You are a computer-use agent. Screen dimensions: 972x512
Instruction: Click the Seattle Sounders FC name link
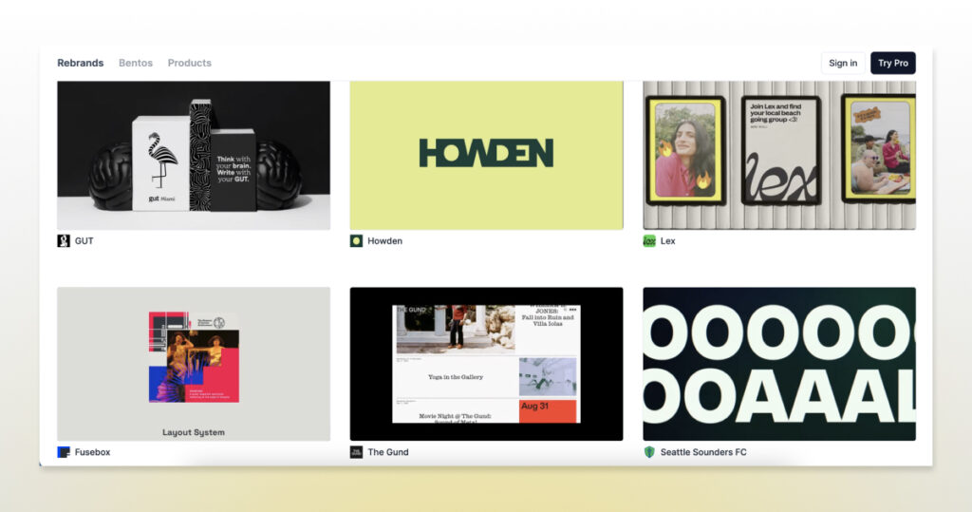tap(703, 452)
